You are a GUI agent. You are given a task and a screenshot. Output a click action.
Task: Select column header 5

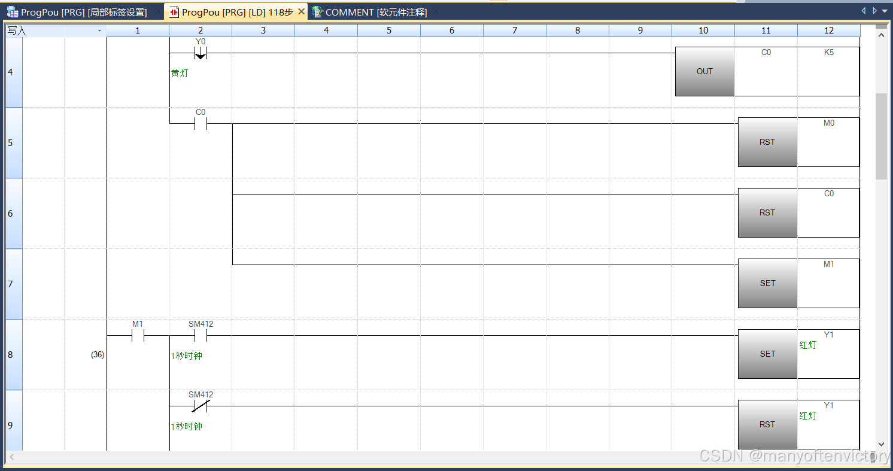pos(389,31)
